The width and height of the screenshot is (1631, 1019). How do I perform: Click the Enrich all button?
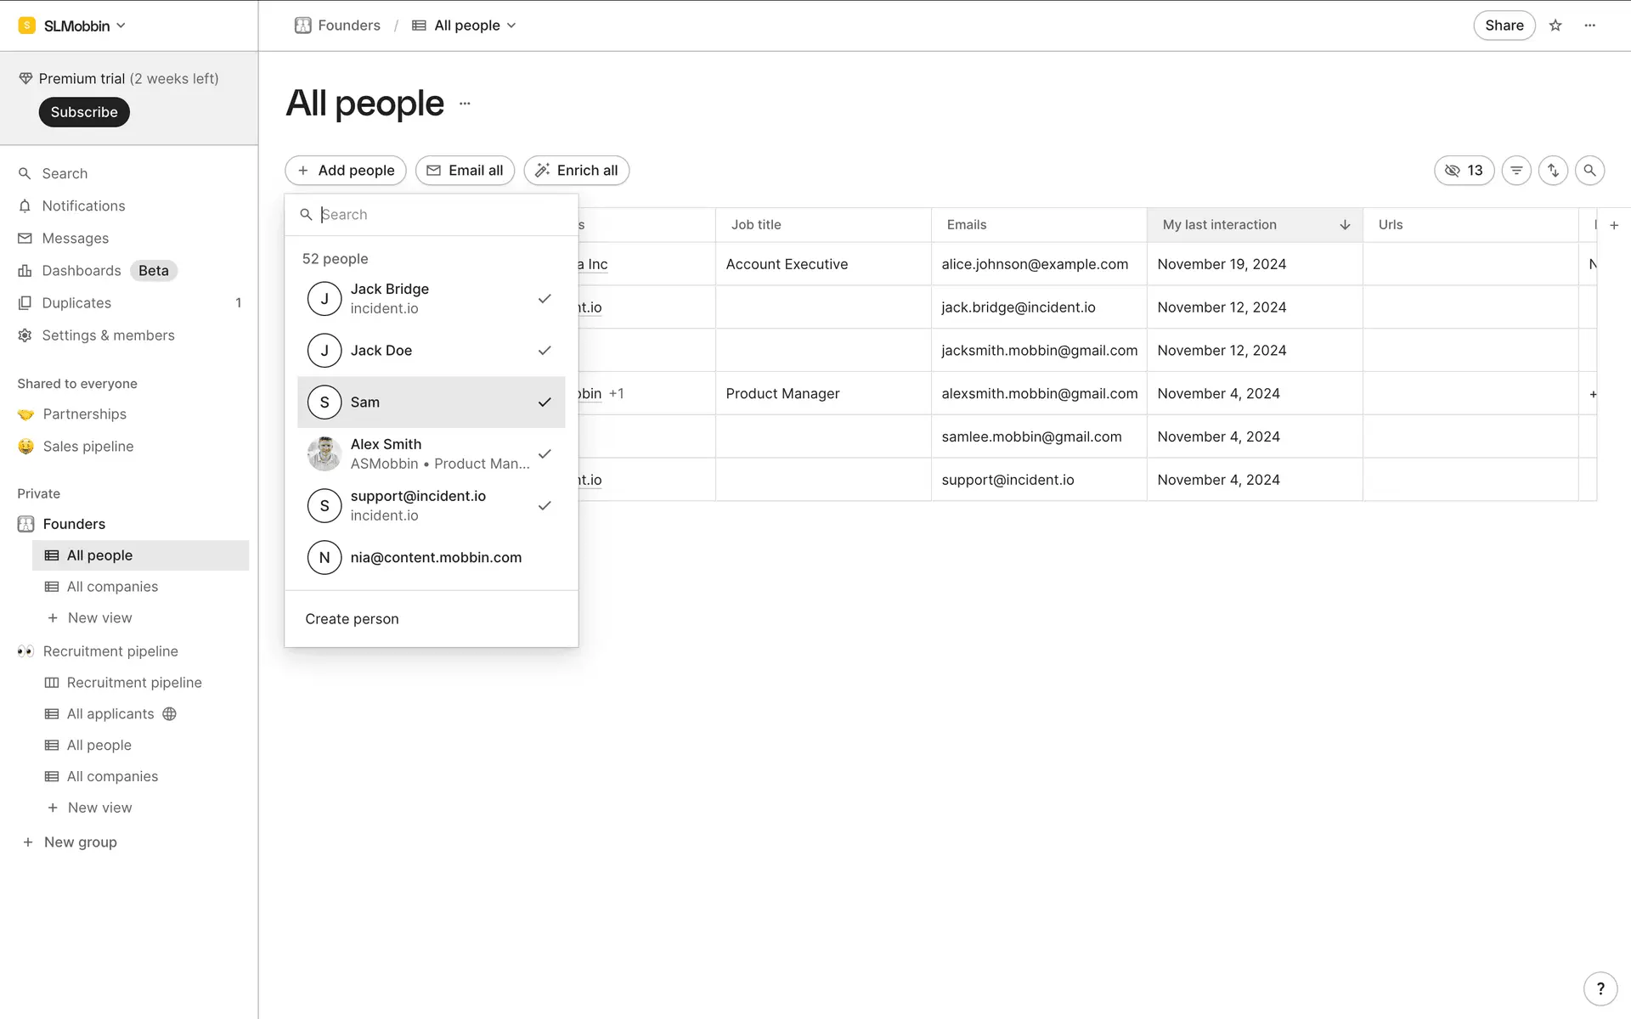(576, 171)
